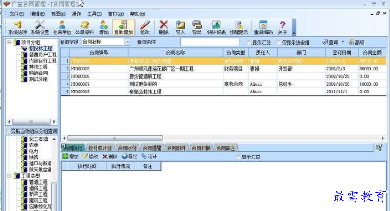
Task: Select 化工石油 in lower tree
Action: tap(38, 139)
